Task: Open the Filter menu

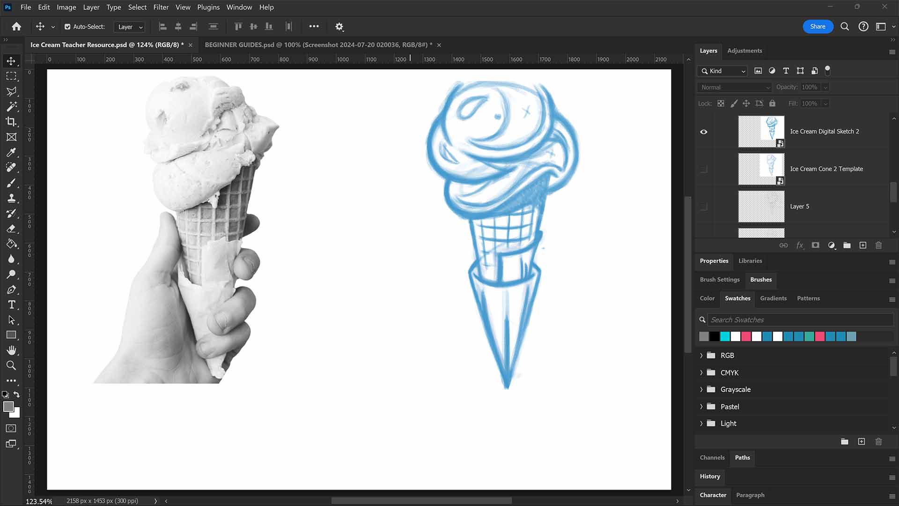Action: (161, 7)
